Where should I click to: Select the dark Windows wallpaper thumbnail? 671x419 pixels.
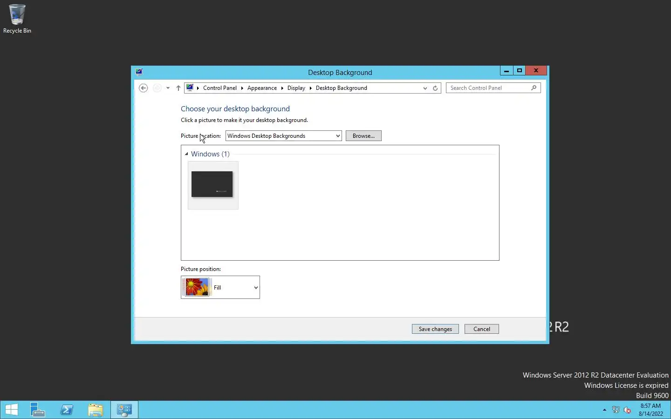[x=212, y=184]
